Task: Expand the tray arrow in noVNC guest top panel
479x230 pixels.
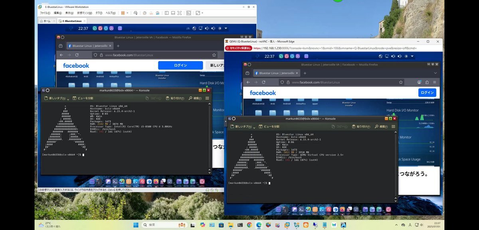Action: click(x=412, y=57)
